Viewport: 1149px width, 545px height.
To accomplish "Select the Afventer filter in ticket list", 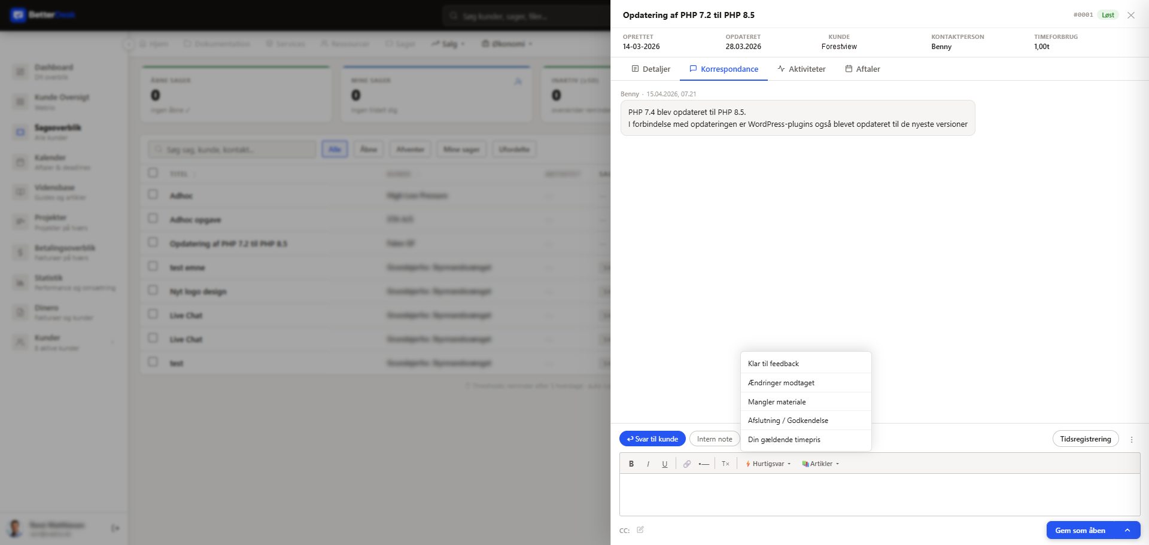I will click(x=411, y=150).
